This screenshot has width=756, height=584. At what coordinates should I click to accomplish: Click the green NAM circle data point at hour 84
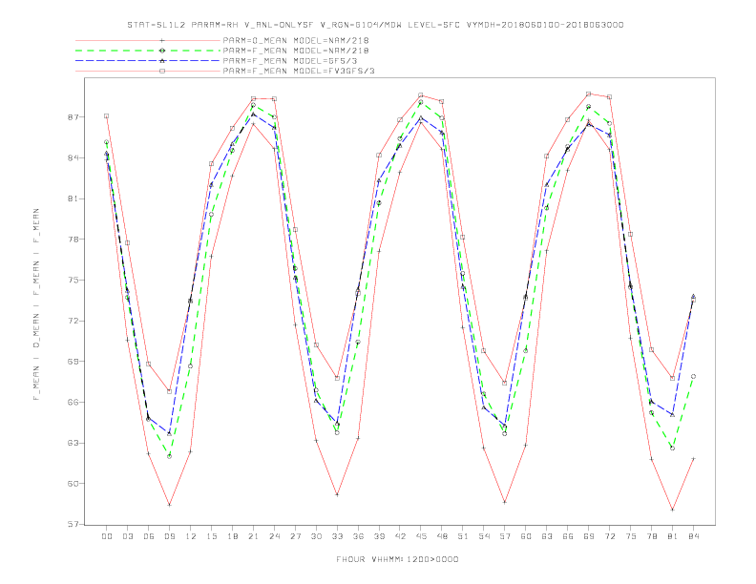[693, 376]
